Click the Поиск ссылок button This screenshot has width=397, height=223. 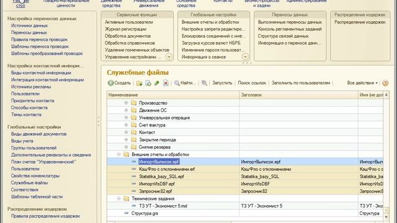(252, 83)
